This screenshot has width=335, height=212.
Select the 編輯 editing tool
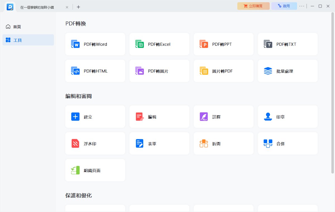159,117
